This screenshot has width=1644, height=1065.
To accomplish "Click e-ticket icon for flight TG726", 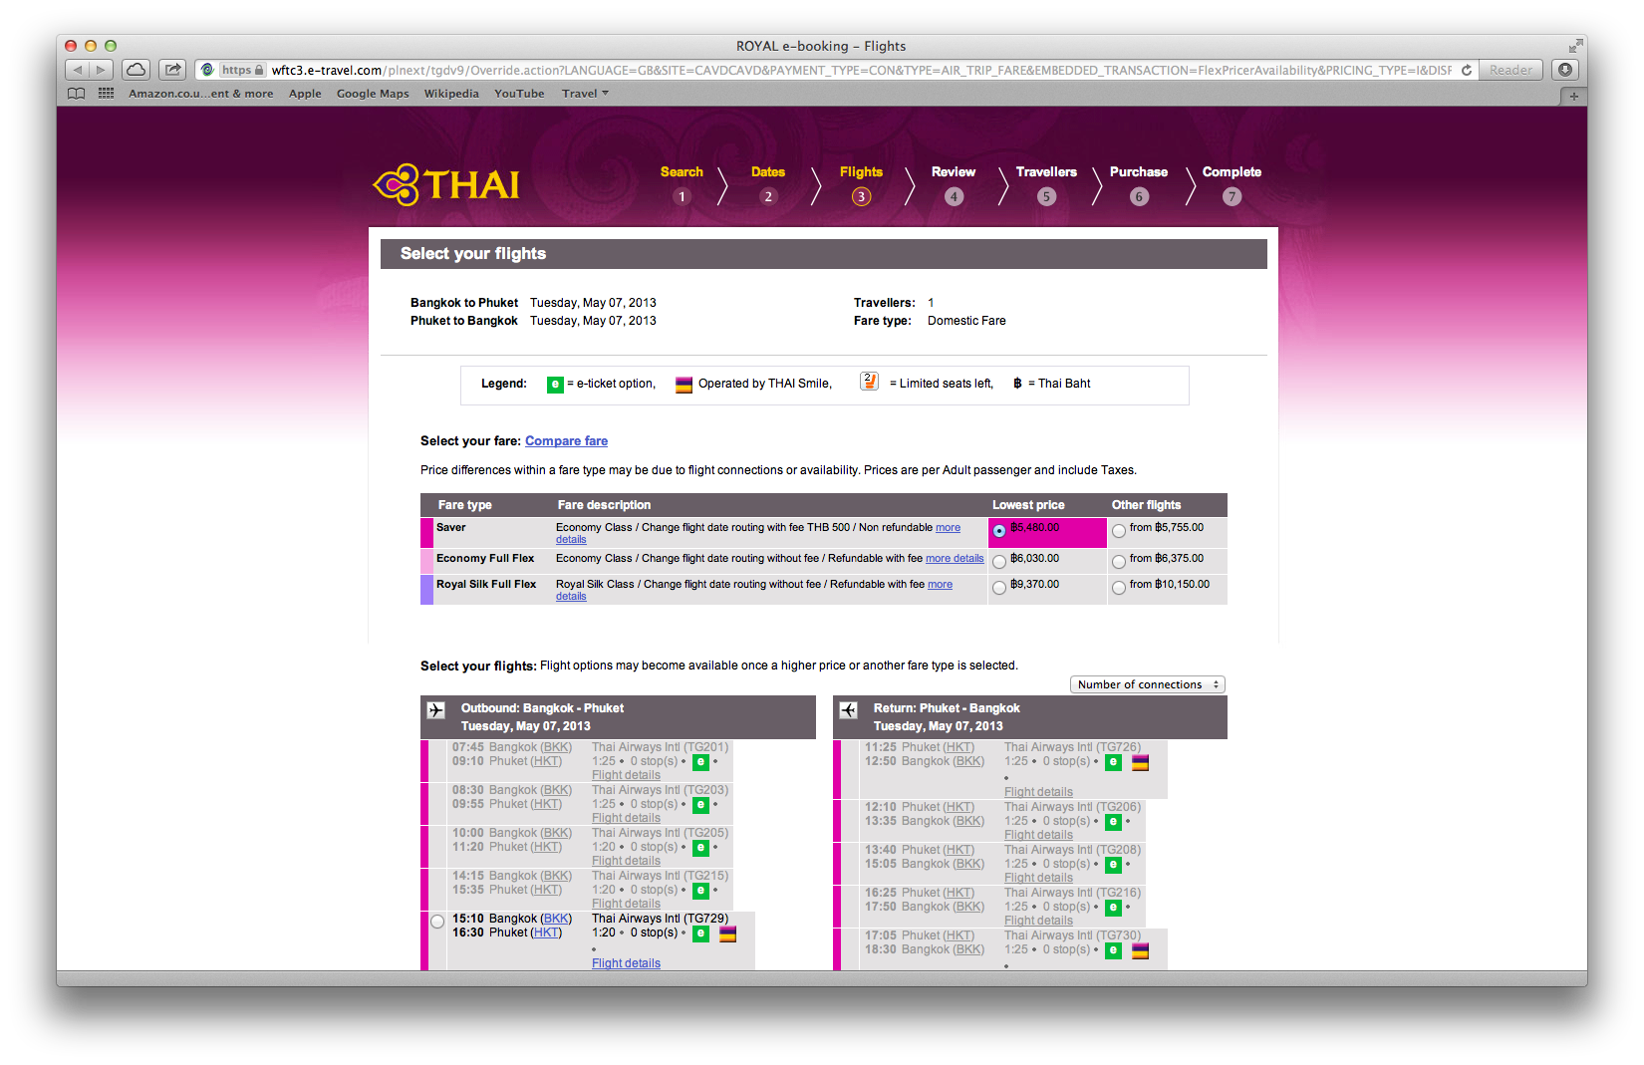I will tap(1113, 763).
